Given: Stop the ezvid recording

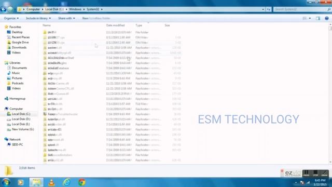Looking at the screenshot, I should click(x=315, y=173).
